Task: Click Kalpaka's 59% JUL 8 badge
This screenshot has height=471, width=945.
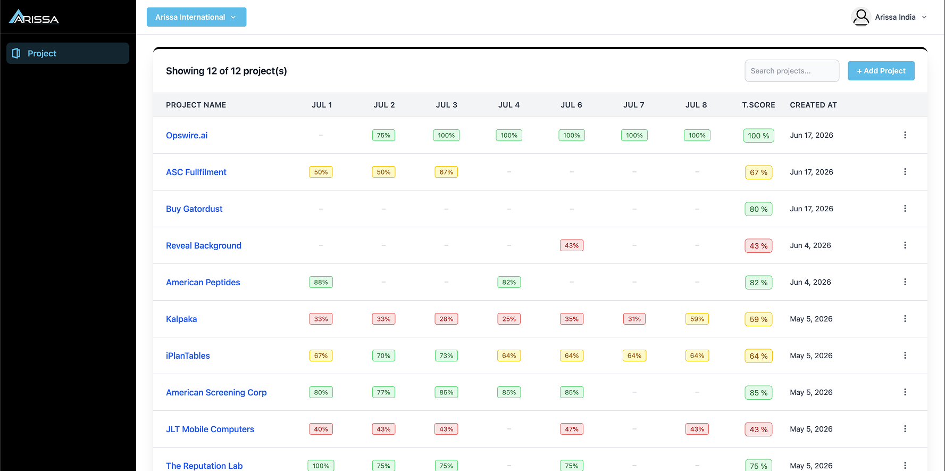Action: coord(697,319)
